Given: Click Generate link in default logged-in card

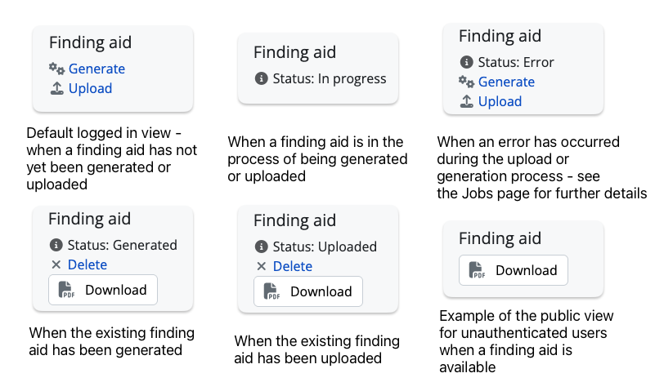Looking at the screenshot, I should (96, 69).
